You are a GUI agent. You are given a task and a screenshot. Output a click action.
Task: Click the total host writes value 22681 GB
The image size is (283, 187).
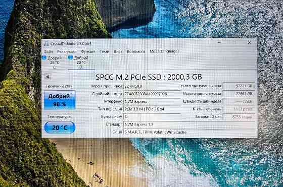tap(239, 94)
